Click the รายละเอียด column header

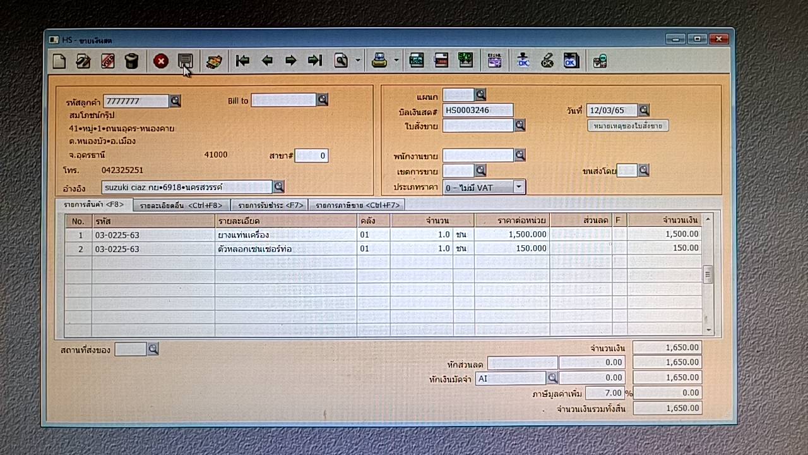point(286,221)
